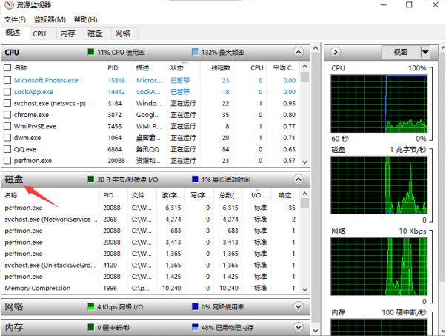Select svchost.exe (NetworkService row in disk list
446x336 pixels.
[150, 220]
